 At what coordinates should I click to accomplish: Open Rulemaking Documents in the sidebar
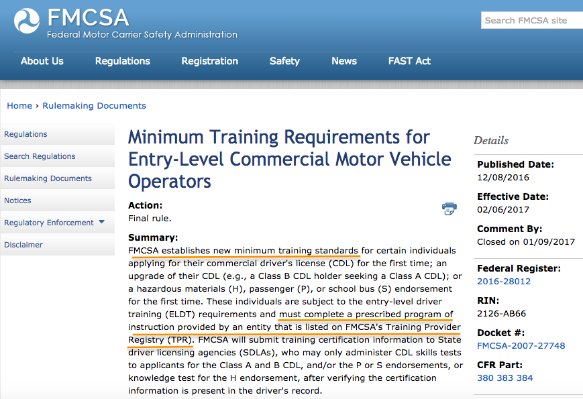tap(57, 178)
